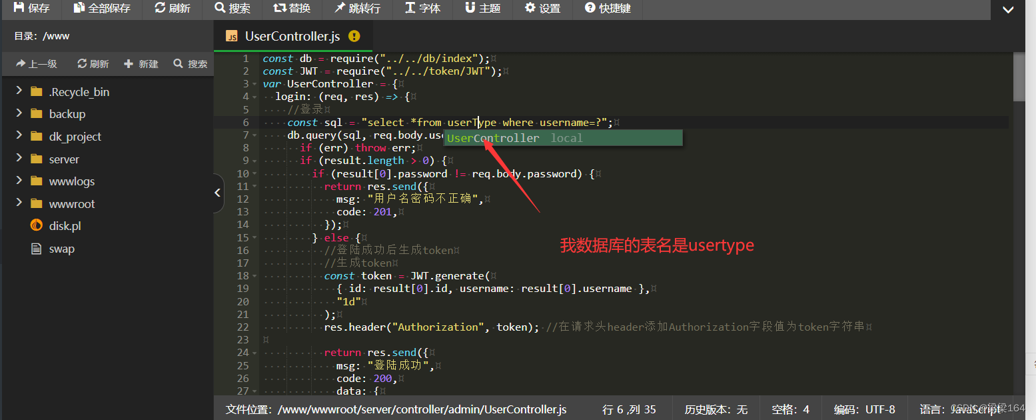Click the 新建 (New) button
The height and width of the screenshot is (420, 1036).
141,63
